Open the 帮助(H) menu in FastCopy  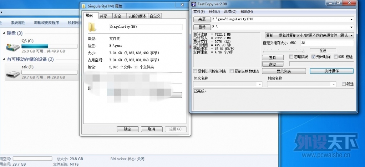coord(247,11)
